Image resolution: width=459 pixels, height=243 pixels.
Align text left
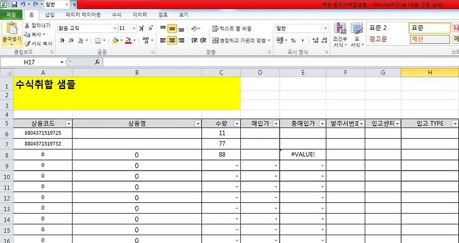point(163,40)
